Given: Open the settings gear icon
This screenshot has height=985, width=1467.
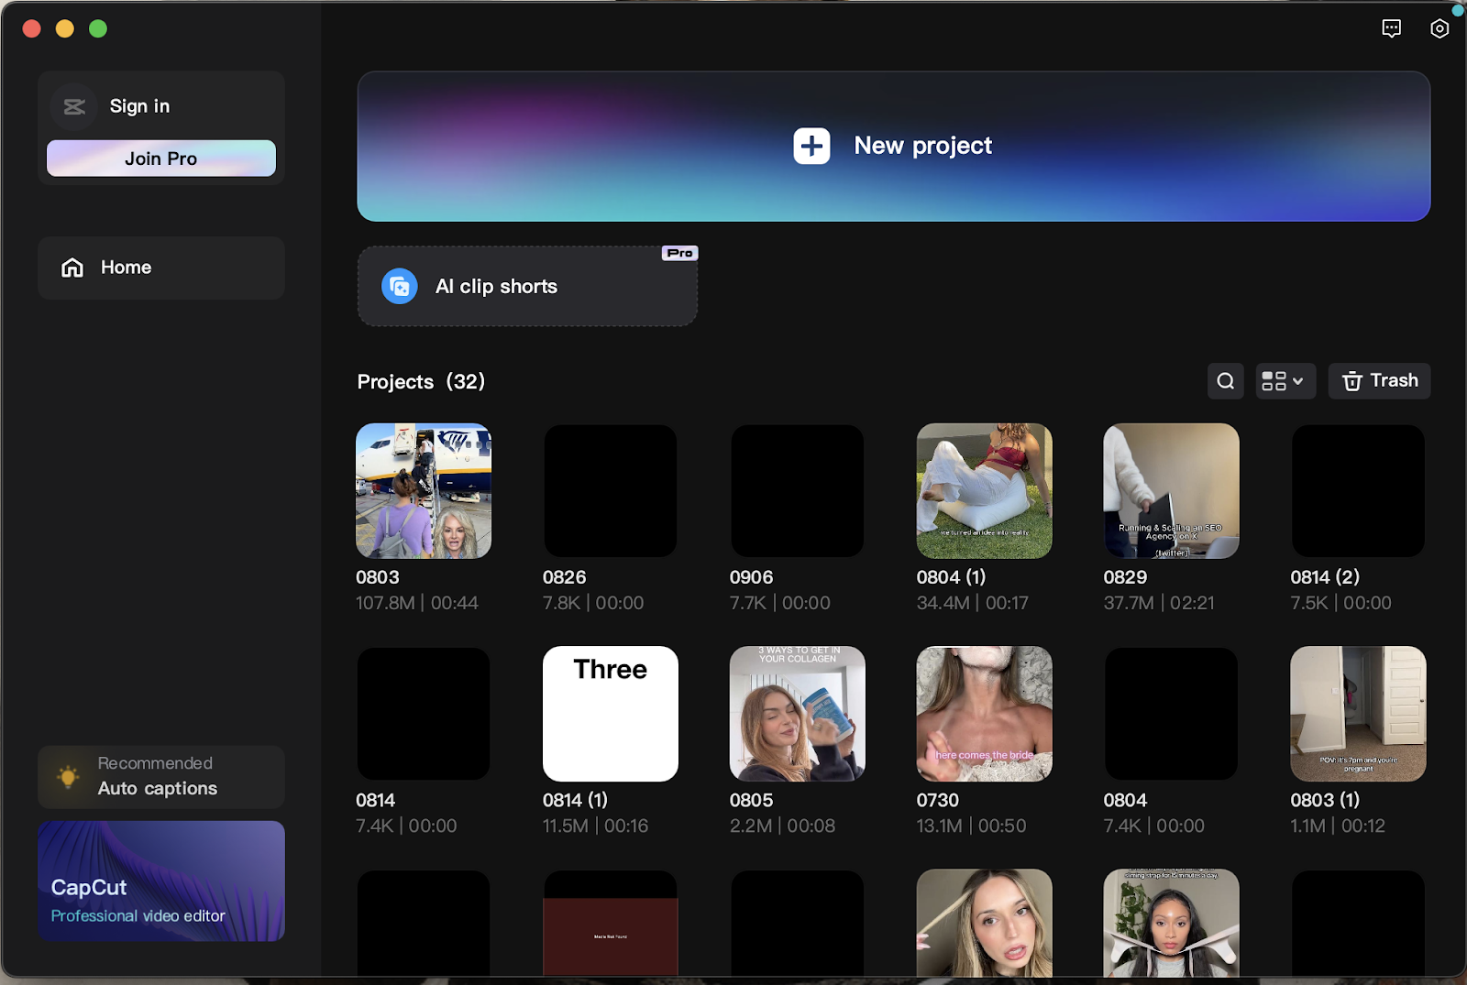Looking at the screenshot, I should (1439, 28).
